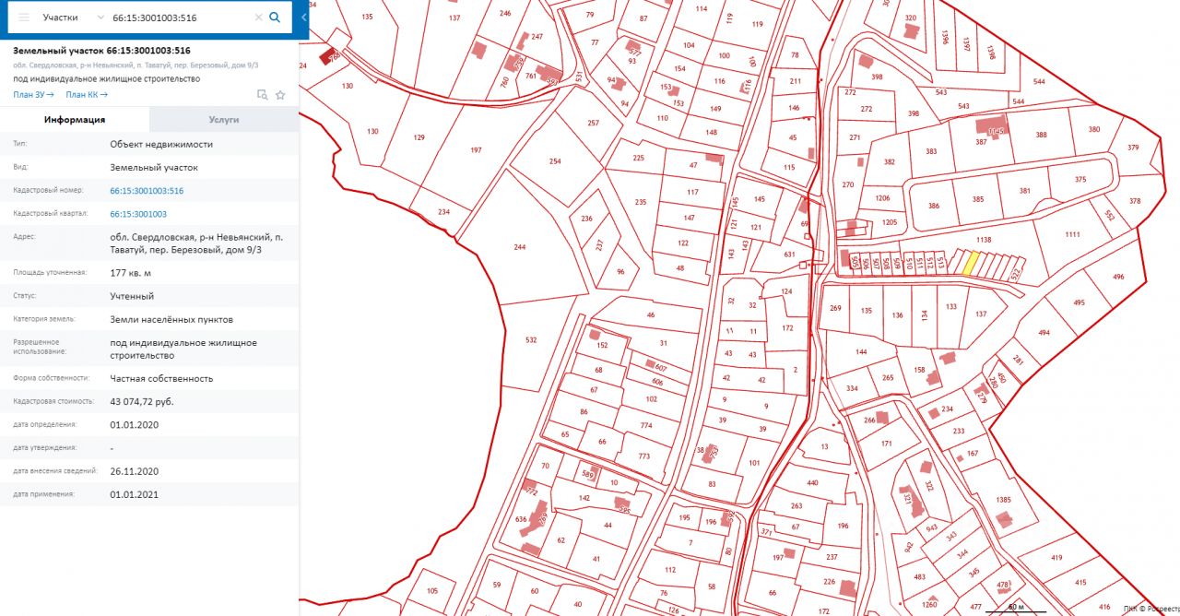Image resolution: width=1180 pixels, height=616 pixels.
Task: Click map parcel labeled 773
Action: click(643, 456)
